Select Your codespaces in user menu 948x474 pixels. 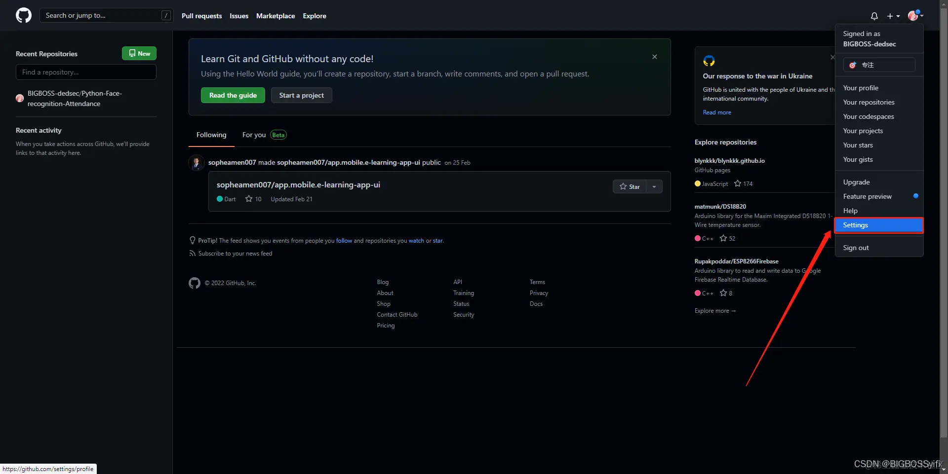click(x=879, y=116)
